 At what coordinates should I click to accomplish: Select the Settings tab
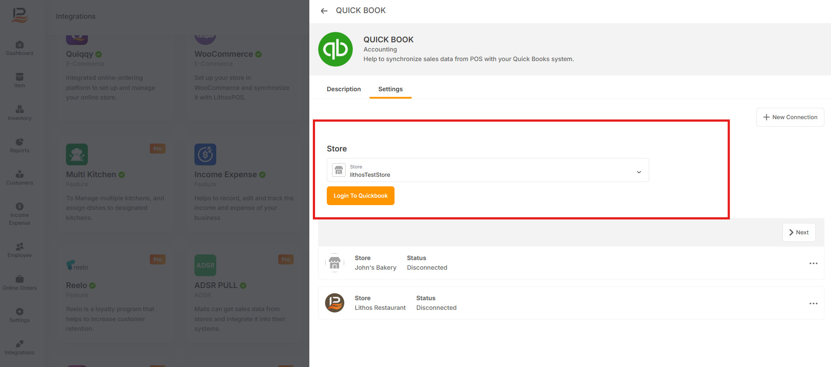click(390, 89)
